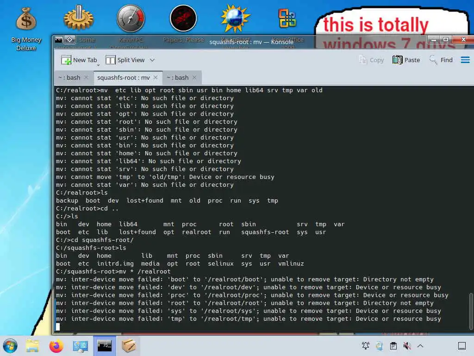This screenshot has width=474, height=356.
Task: Click the Split View toolbar button
Action: pos(125,60)
